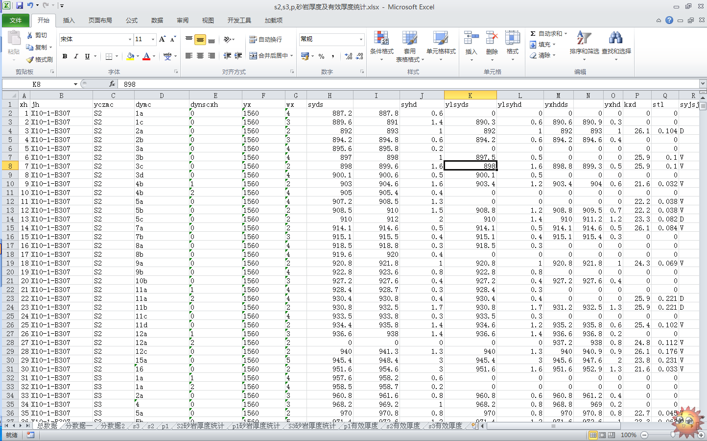The height and width of the screenshot is (441, 707).
Task: Click the increase indent icon
Action: tap(238, 56)
